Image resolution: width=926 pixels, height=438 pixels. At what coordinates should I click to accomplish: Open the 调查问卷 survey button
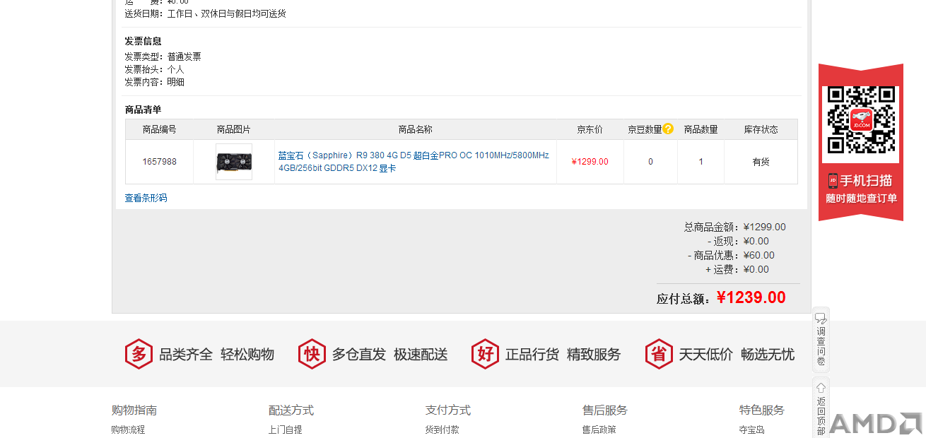[x=821, y=340]
